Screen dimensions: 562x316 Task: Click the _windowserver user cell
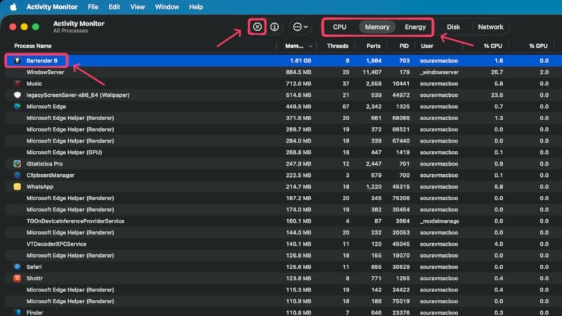[x=439, y=72]
